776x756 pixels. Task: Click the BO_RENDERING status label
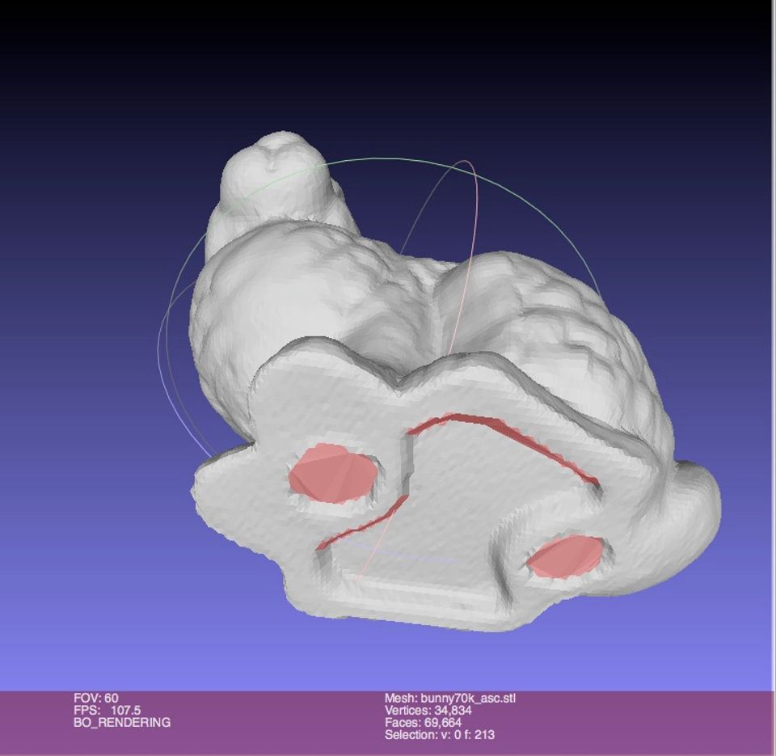[x=122, y=723]
